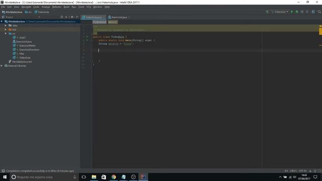Open the Run menu
This screenshot has height=181, width=322.
(74, 7)
